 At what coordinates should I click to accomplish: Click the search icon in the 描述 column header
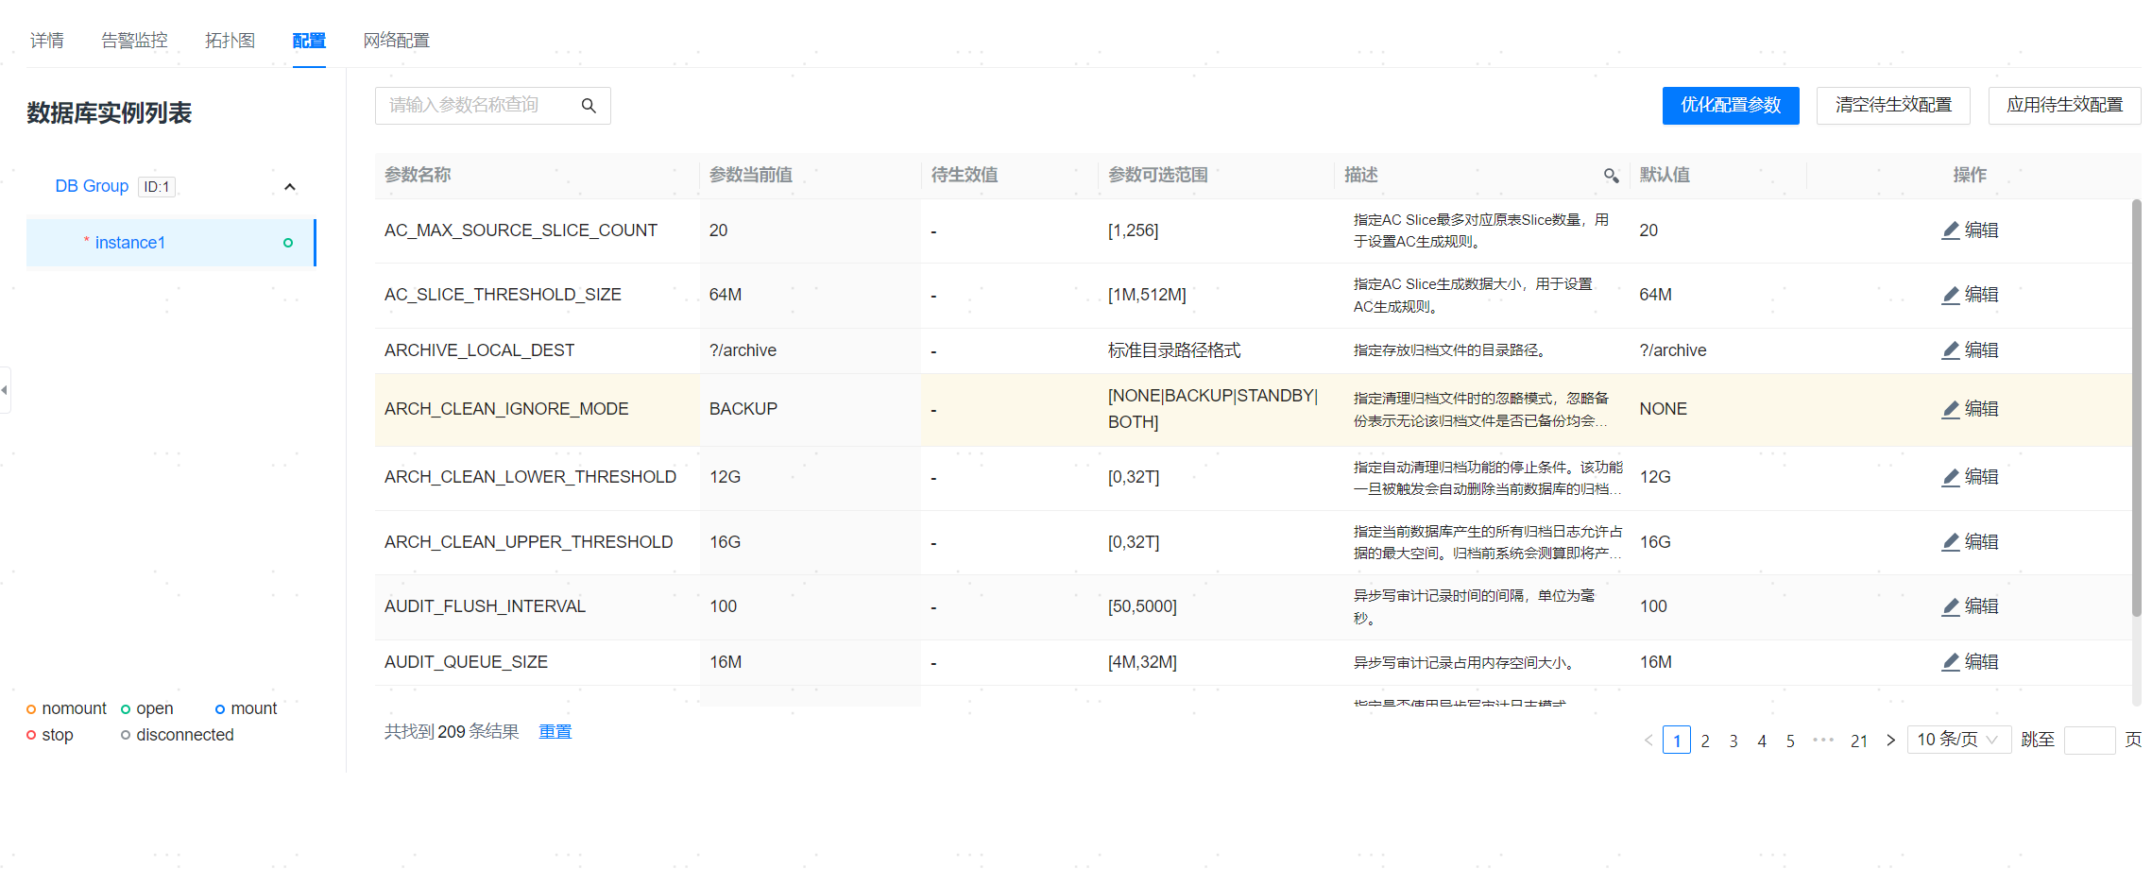pyautogui.click(x=1611, y=176)
